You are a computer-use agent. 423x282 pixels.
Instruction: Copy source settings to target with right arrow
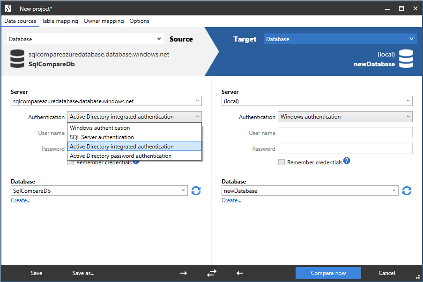(x=184, y=273)
